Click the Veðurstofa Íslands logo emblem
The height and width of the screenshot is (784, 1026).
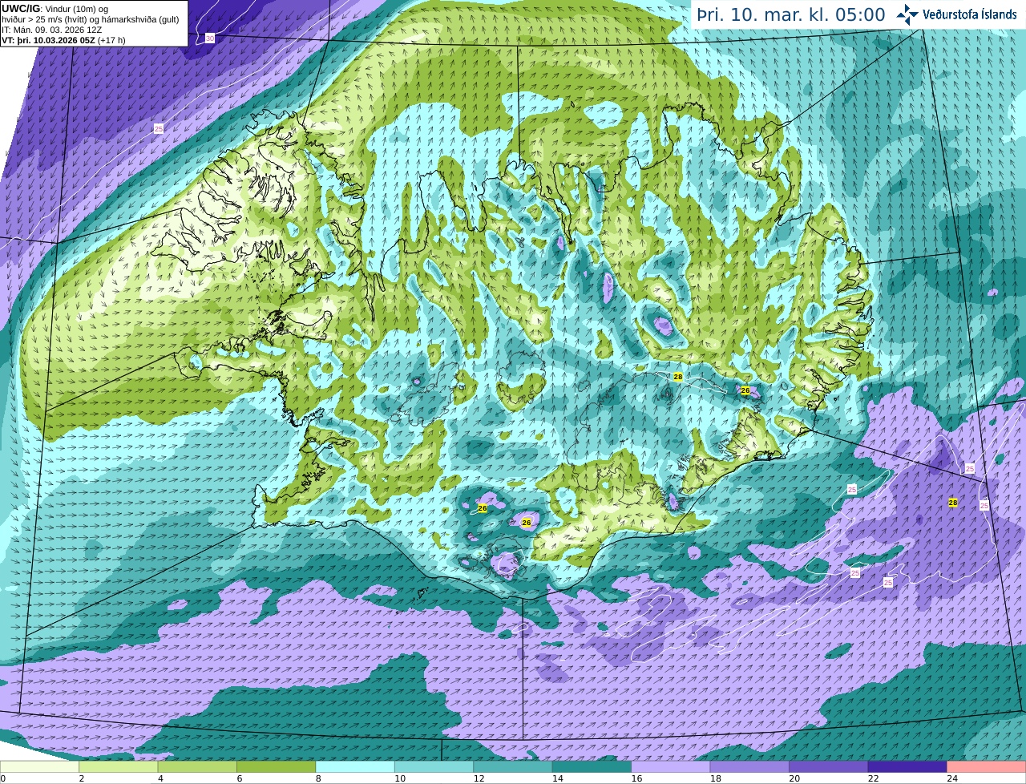point(907,14)
